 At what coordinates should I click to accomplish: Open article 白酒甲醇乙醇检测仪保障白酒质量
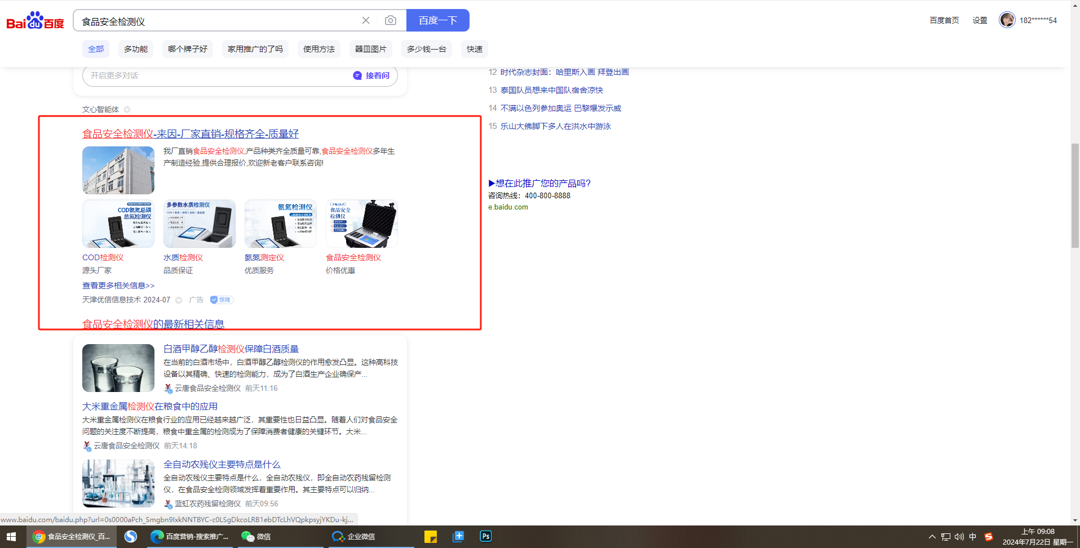pos(231,349)
